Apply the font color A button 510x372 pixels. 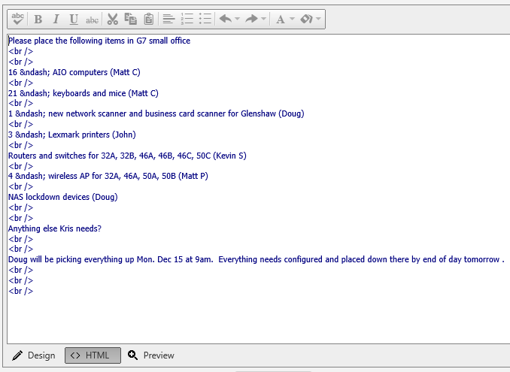(x=281, y=20)
